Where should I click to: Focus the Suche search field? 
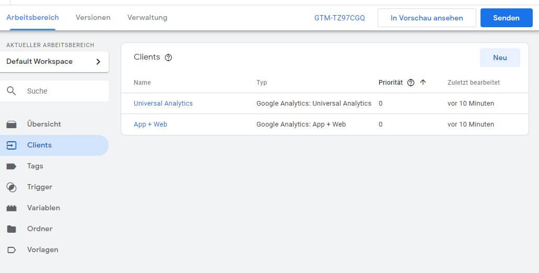pyautogui.click(x=54, y=91)
